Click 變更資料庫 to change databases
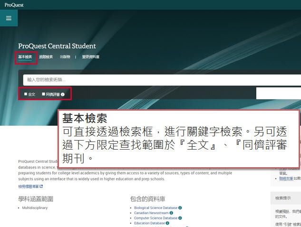 [x=90, y=57]
